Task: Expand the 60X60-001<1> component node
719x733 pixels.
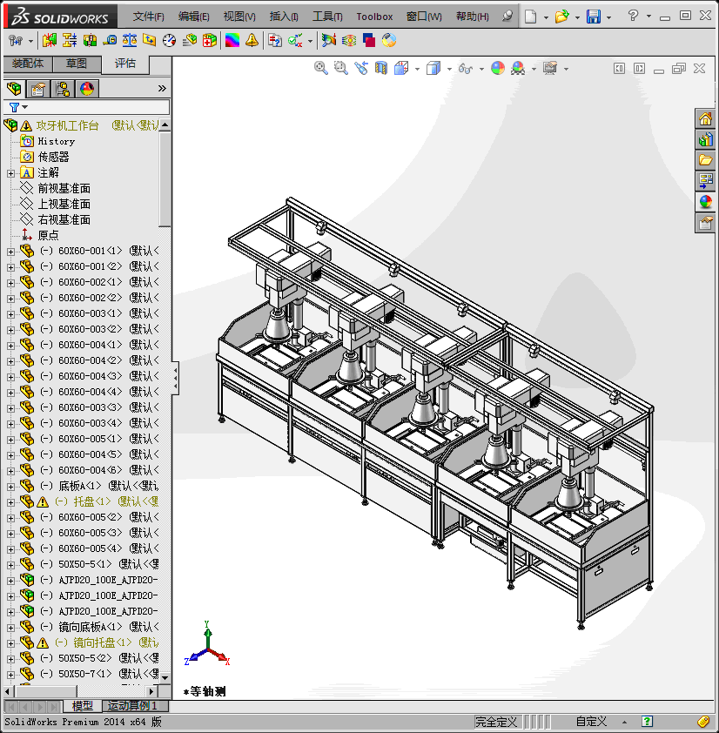Action: point(10,251)
